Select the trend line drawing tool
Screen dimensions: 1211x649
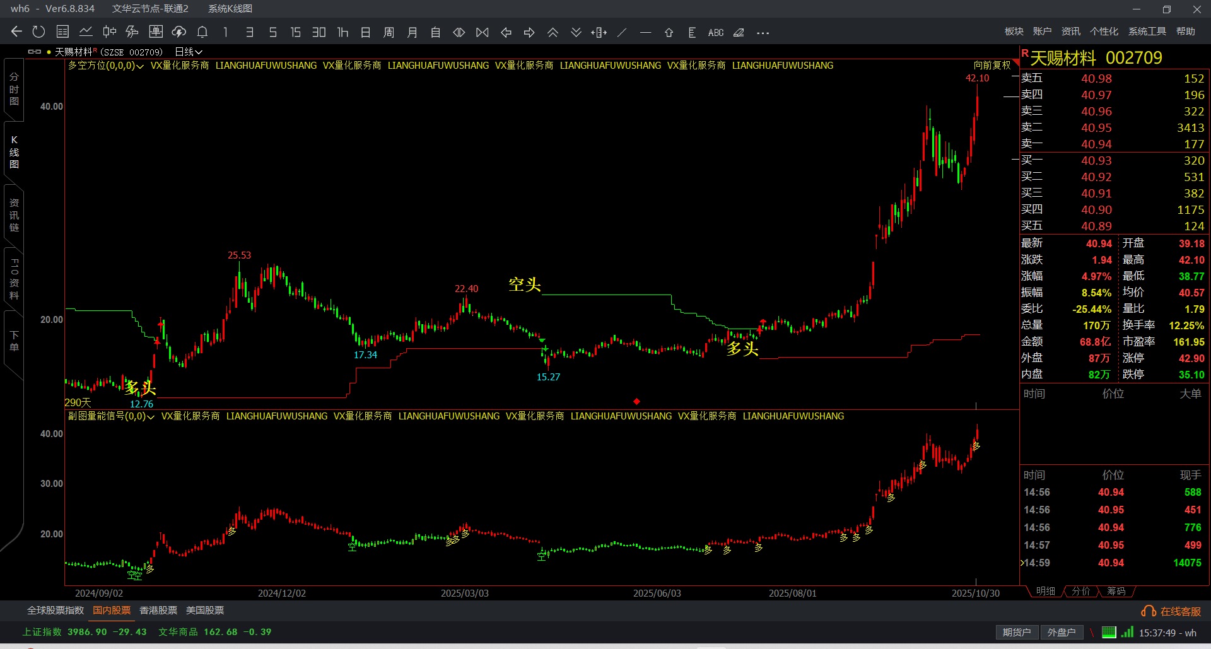pos(622,32)
